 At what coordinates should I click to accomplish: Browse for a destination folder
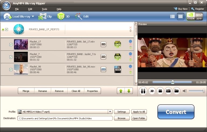tap(122, 118)
